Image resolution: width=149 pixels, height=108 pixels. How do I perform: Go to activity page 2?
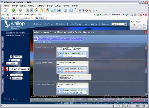click(39, 39)
